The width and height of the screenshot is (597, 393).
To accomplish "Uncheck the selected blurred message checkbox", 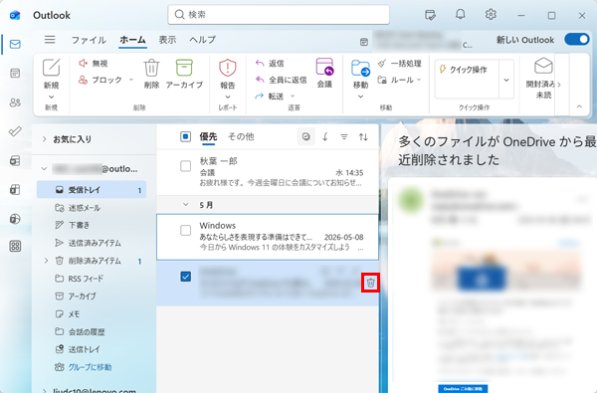I will click(185, 277).
